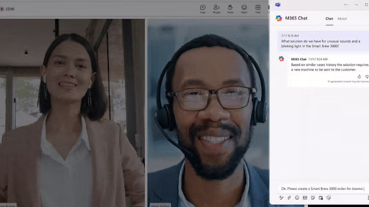Change the meeting View layout
369x207 pixels.
point(258,9)
